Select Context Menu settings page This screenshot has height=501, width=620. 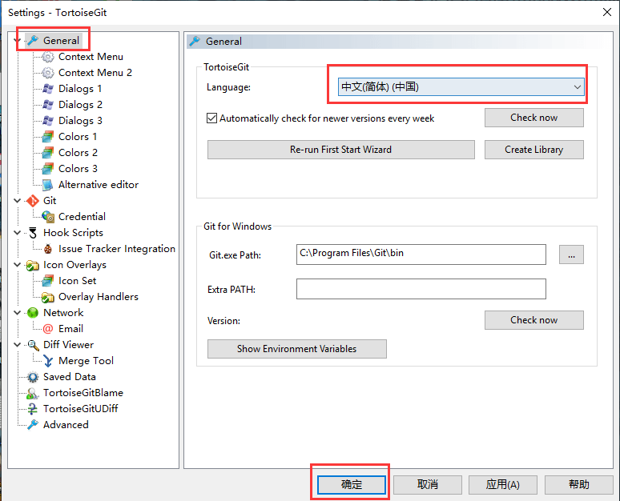point(91,57)
